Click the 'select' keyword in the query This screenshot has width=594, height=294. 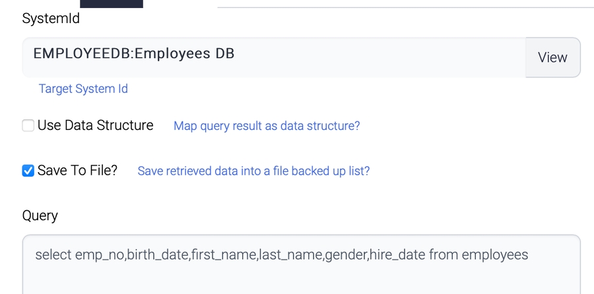pyautogui.click(x=53, y=254)
